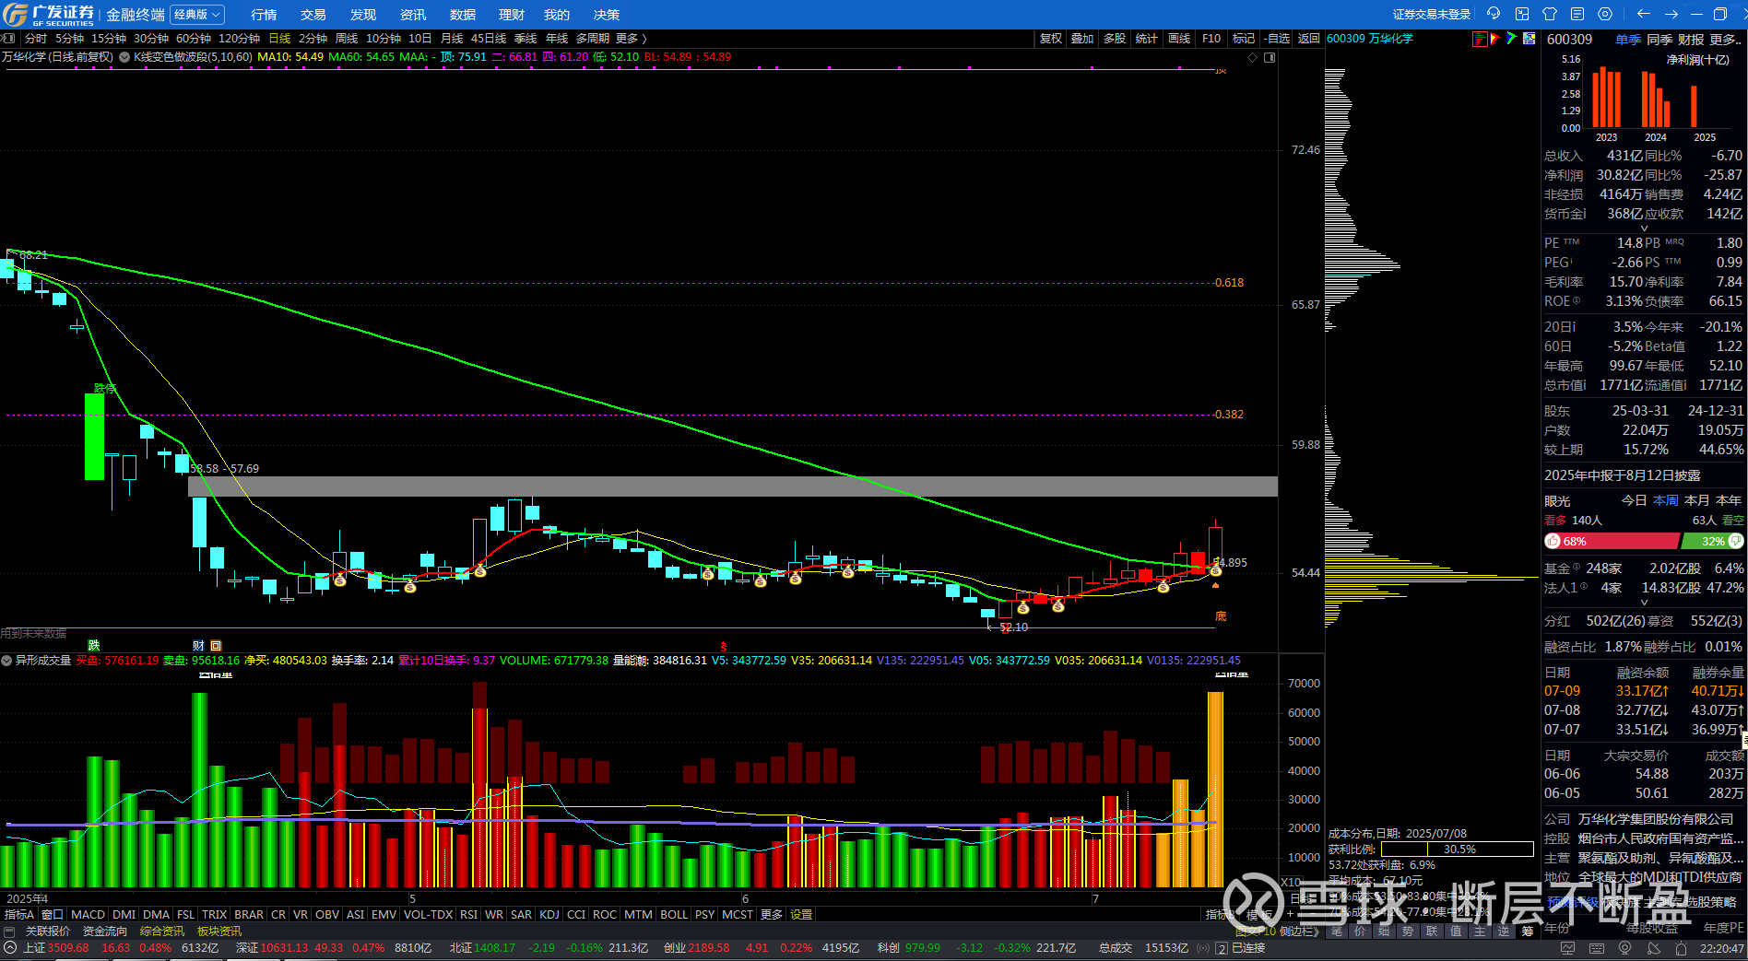Click the info panel icon left of 关联报价

point(9,932)
